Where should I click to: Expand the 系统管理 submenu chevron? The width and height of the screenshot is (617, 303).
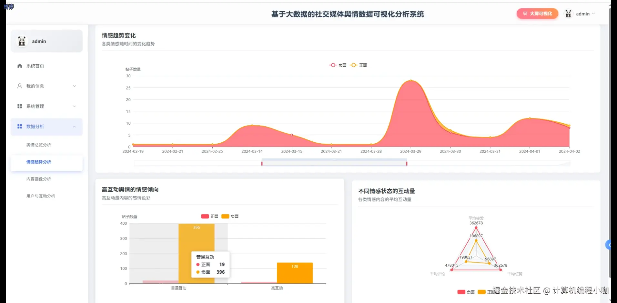click(75, 106)
